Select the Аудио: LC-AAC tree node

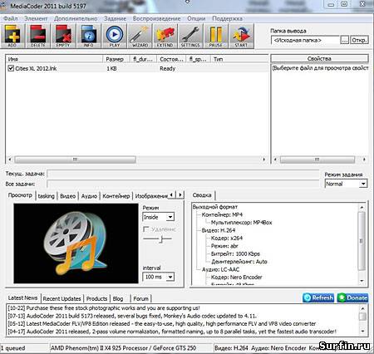pos(220,269)
